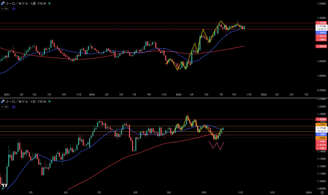The width and height of the screenshot is (328, 195).
Task: Expand the 11 indicators legend on weekly chart
Action: pyautogui.click(x=4, y=9)
